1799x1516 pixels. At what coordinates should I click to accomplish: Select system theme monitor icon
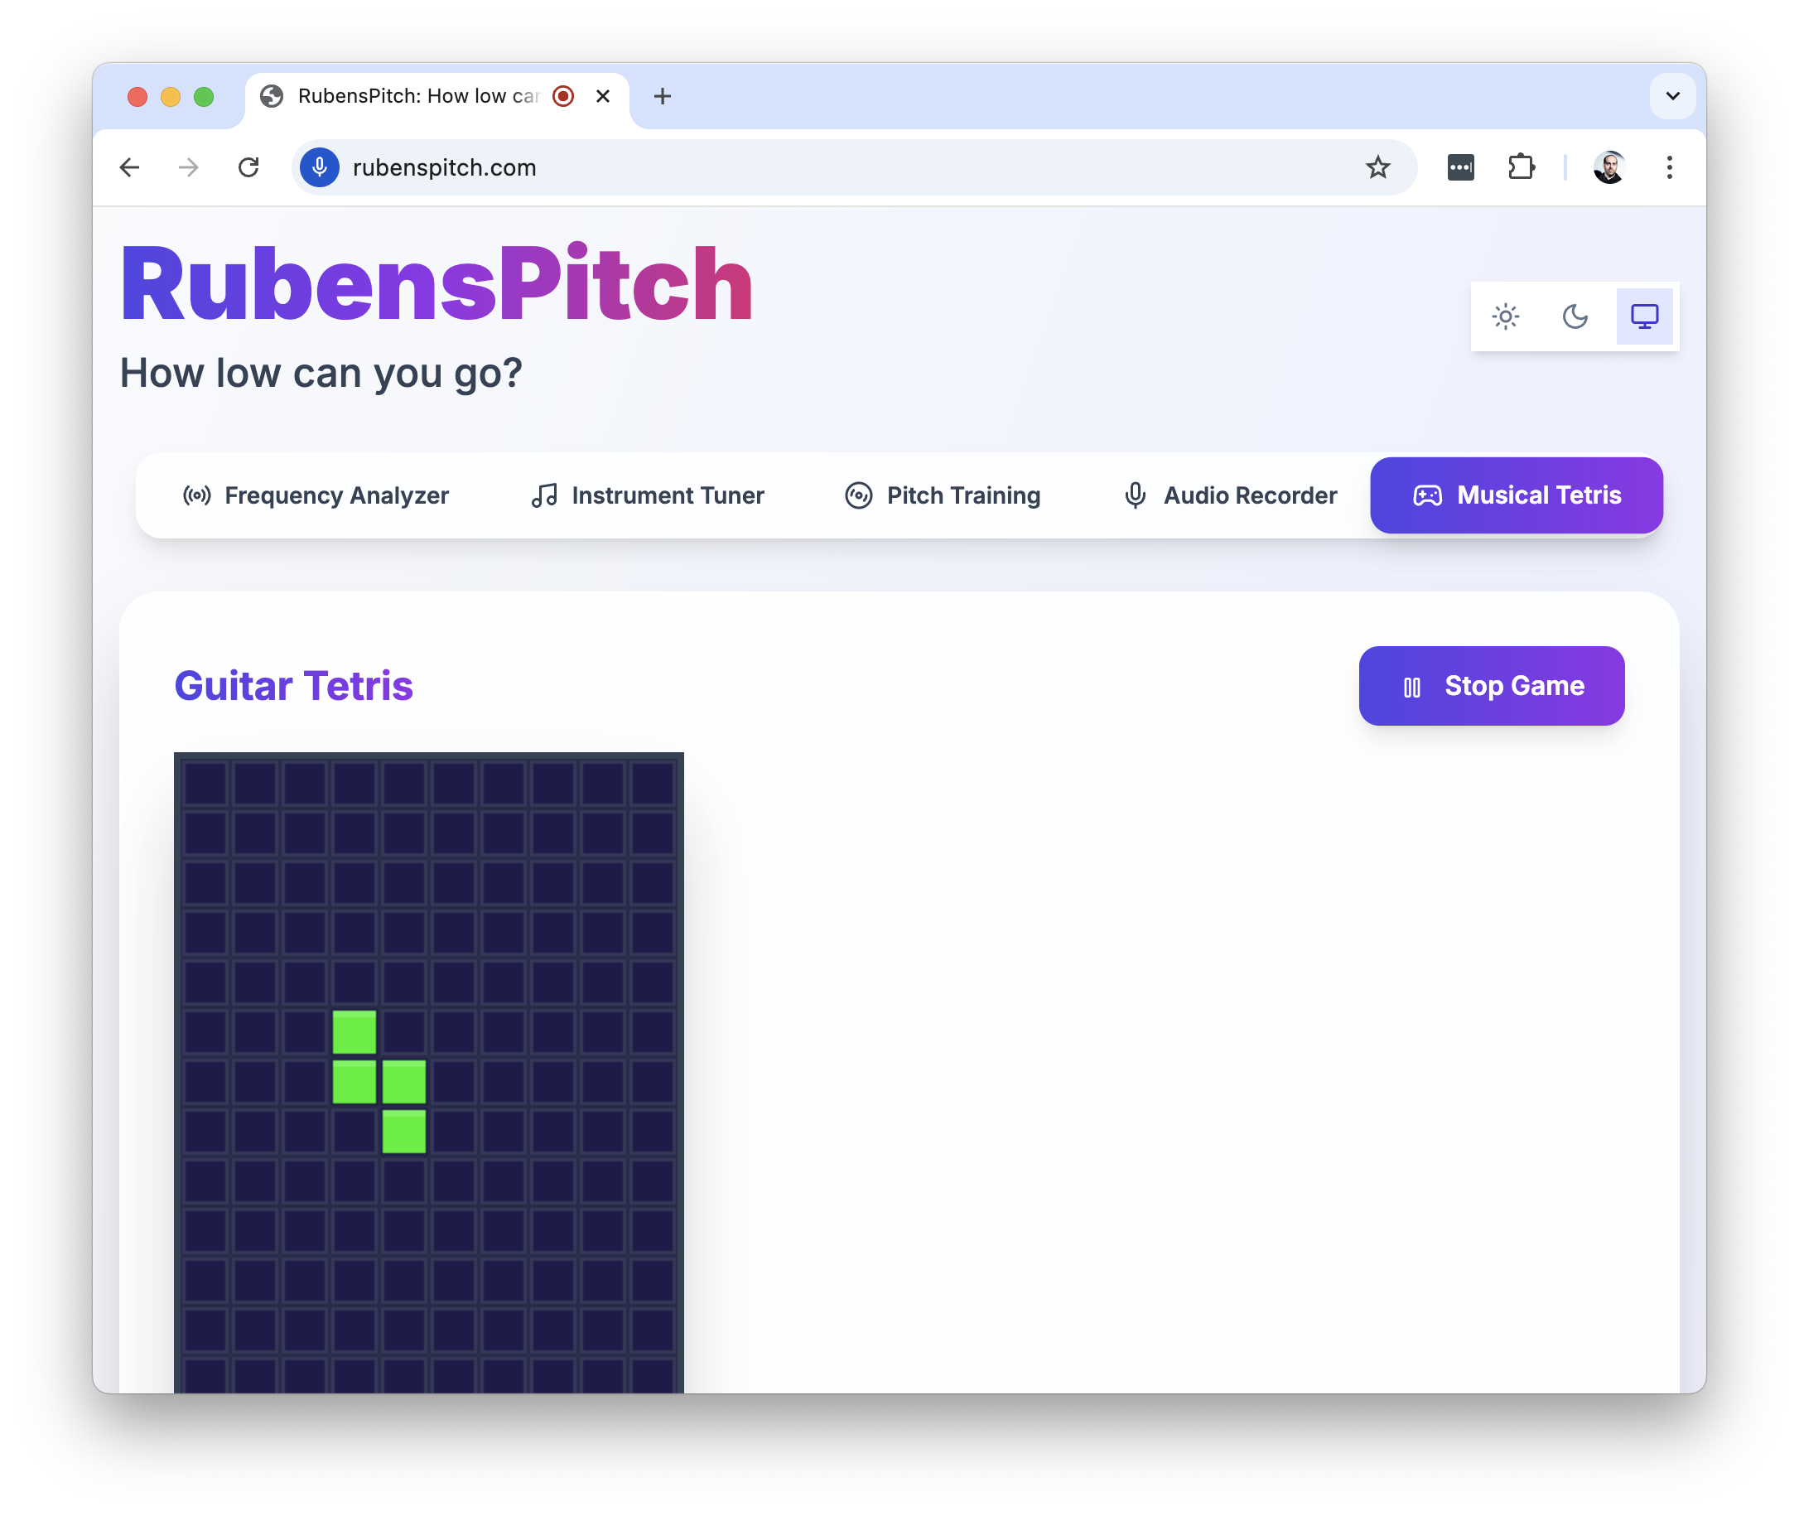pyautogui.click(x=1643, y=317)
